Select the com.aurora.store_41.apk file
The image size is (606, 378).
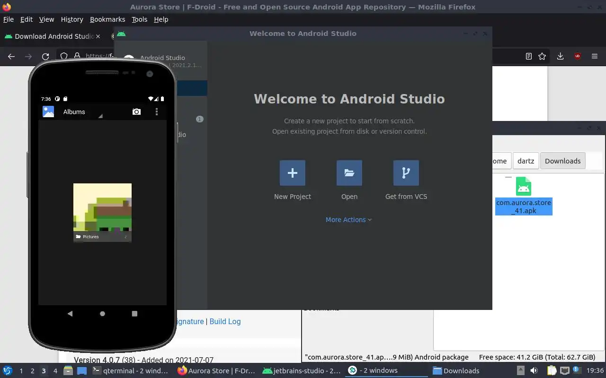click(524, 196)
